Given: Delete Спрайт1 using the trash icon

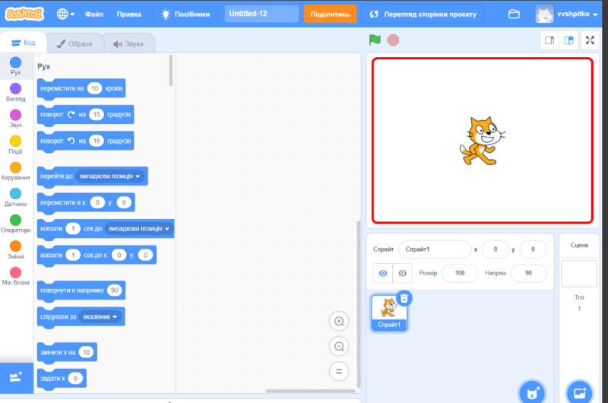Looking at the screenshot, I should [404, 298].
